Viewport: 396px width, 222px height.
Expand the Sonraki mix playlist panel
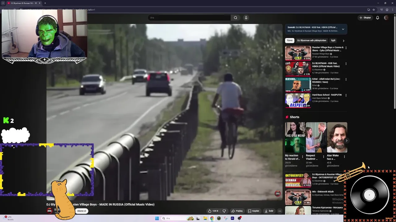[x=343, y=29]
